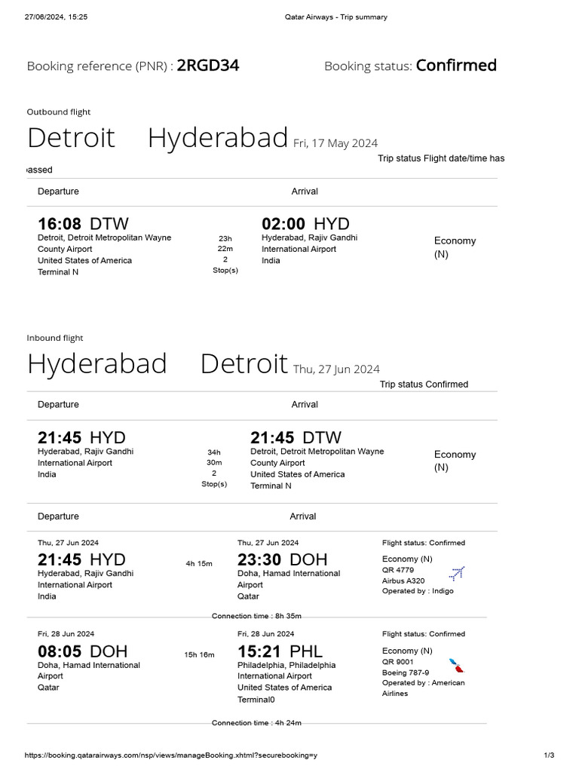Screen dimensions: 579x772
Task: Select the 15:21 PHL arrival time
Action: (x=280, y=652)
